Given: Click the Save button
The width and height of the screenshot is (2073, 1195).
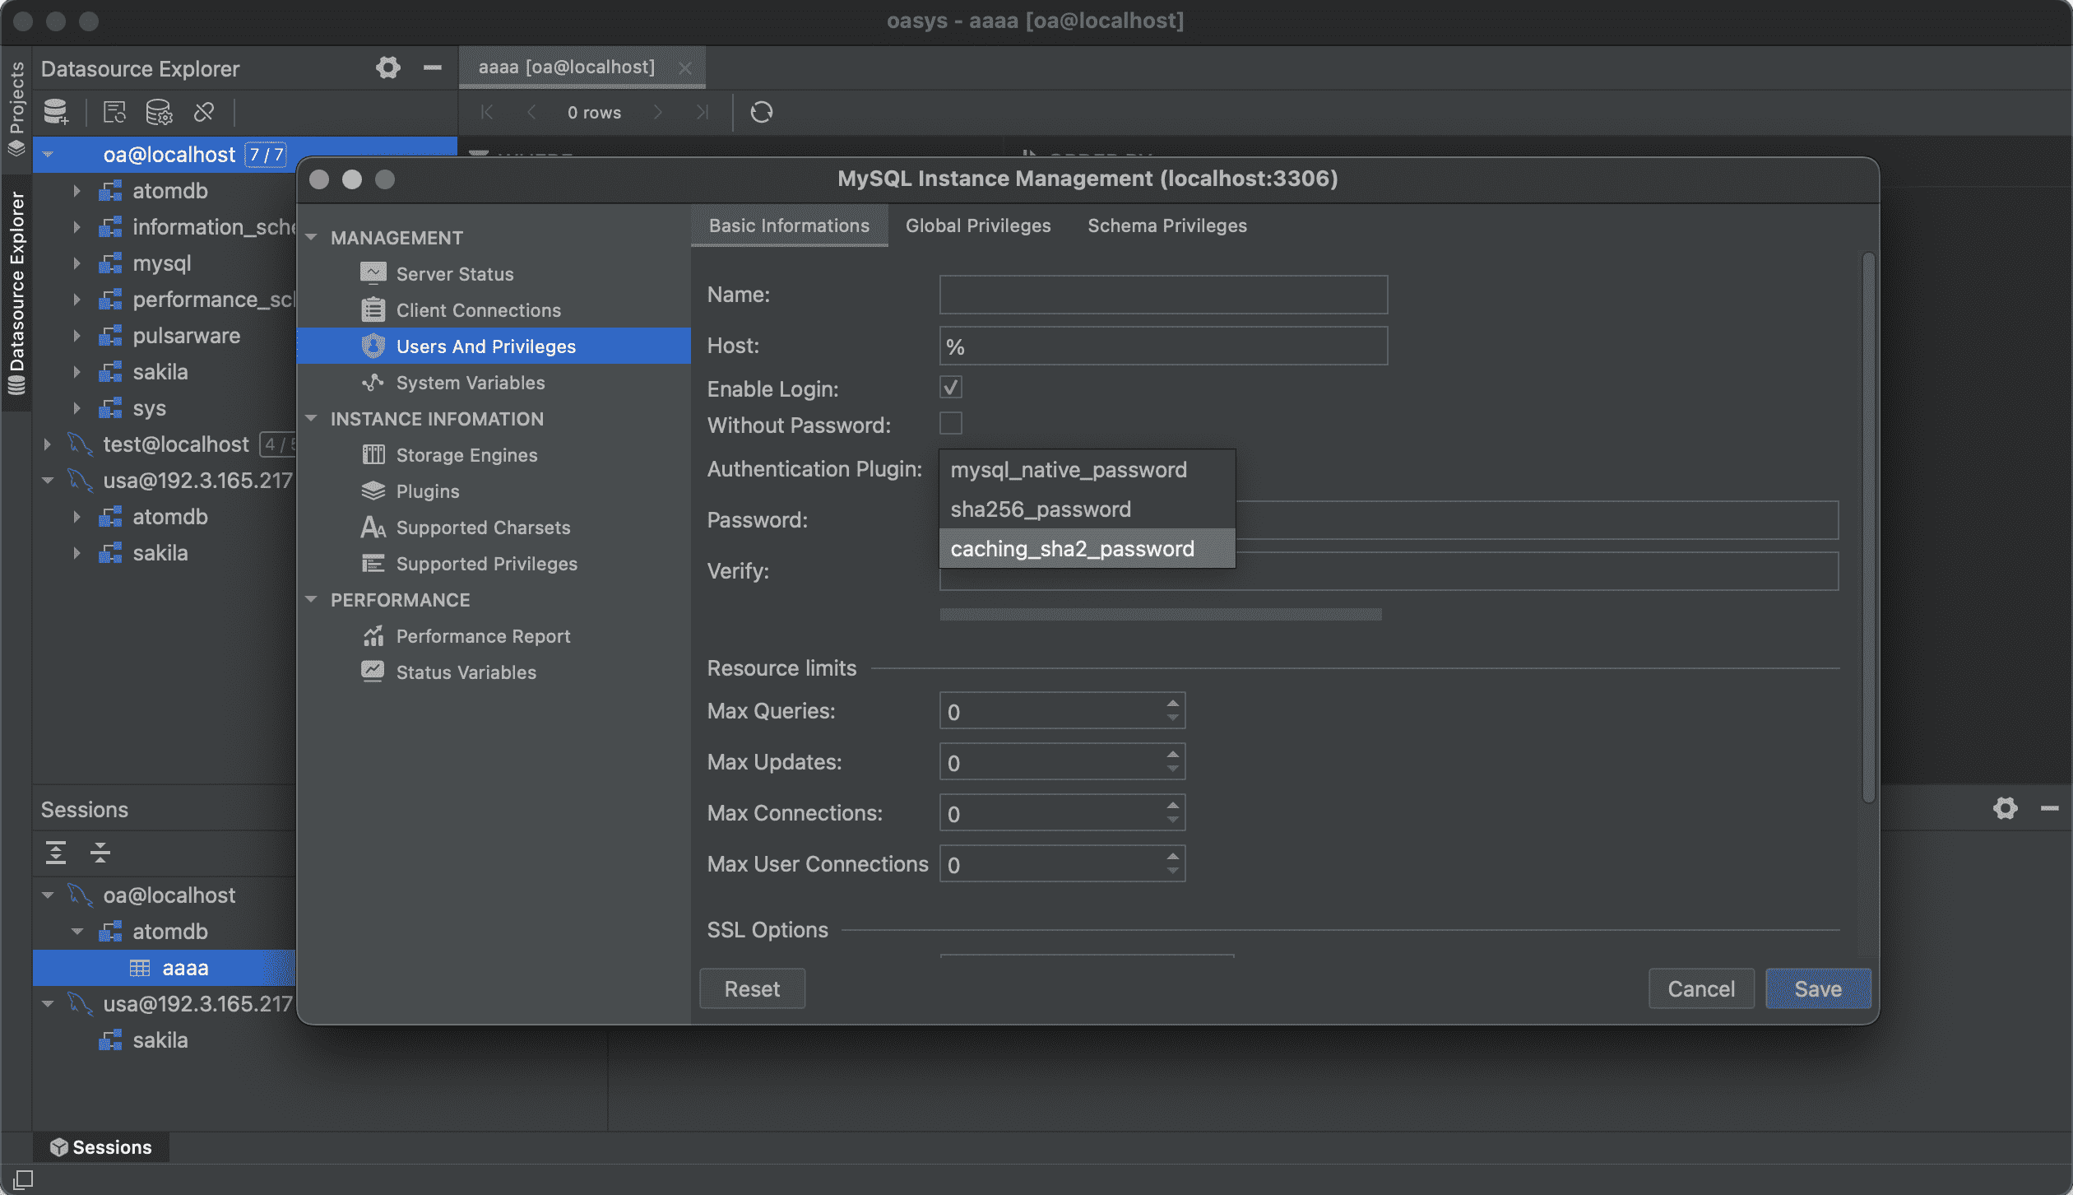Looking at the screenshot, I should [1818, 988].
